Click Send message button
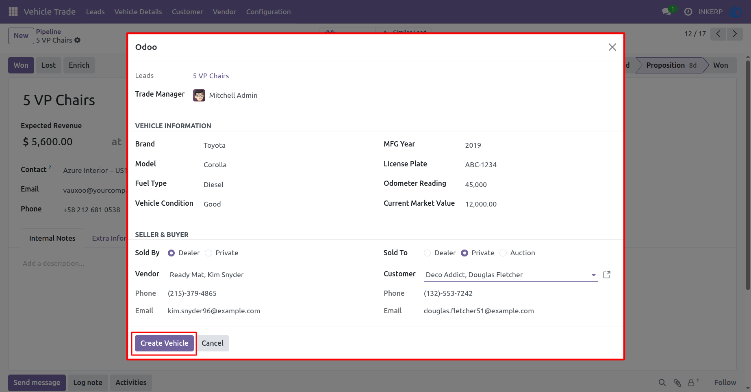Screen dimensions: 751x392 pyautogui.click(x=37, y=383)
